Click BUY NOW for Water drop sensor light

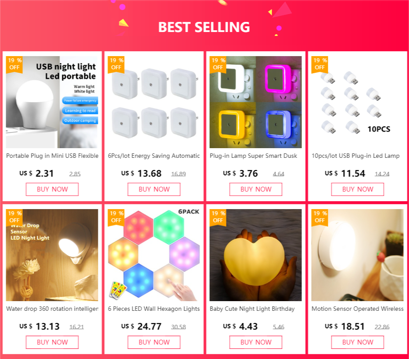coord(52,342)
